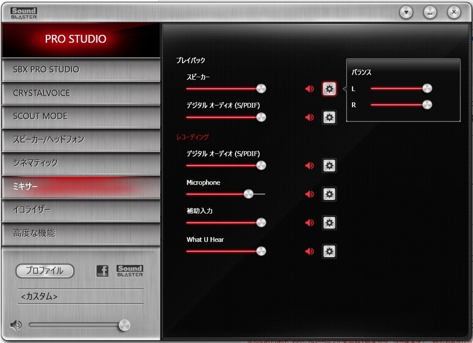Adjust the スピーカー volume slider
Viewport: 473px width, 343px height.
226,89
